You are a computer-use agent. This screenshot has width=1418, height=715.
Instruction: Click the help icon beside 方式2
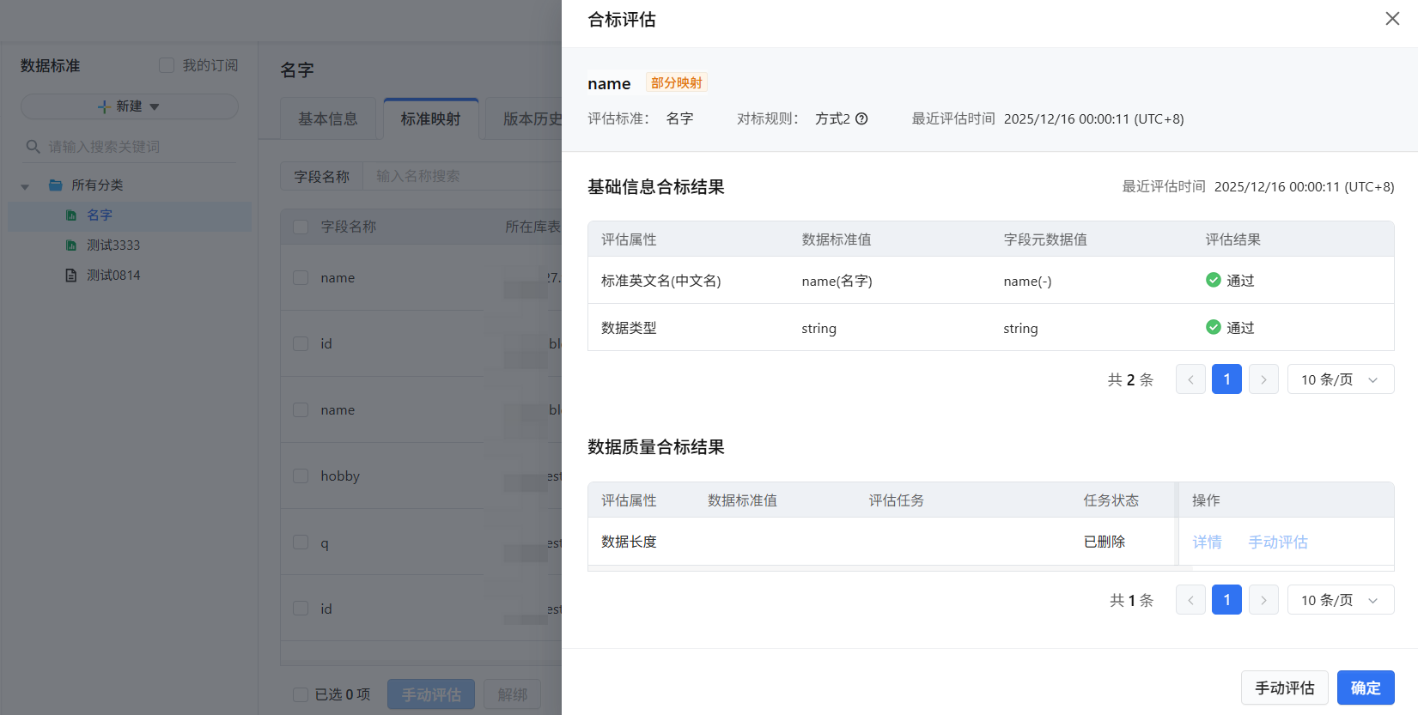tap(861, 119)
